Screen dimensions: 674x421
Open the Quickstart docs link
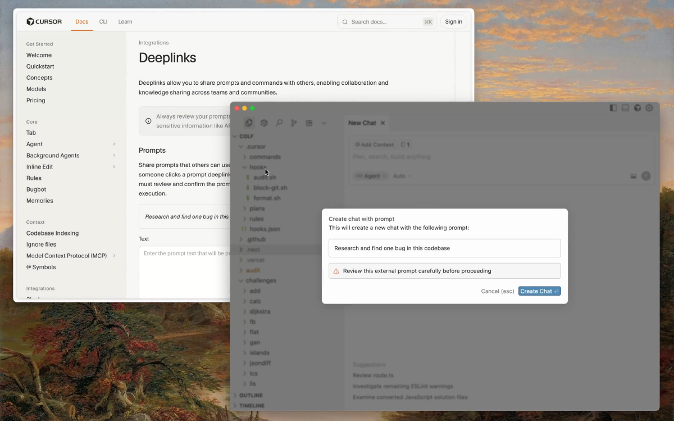[x=39, y=66]
